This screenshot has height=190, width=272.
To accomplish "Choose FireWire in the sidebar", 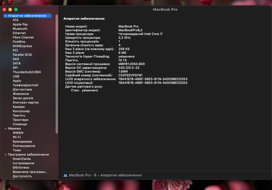I will click(x=19, y=42).
